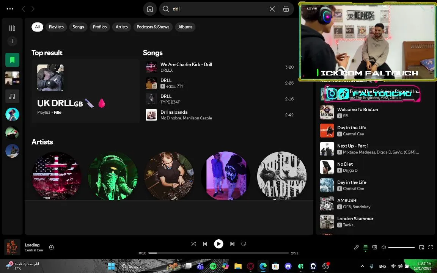Open lyrics microphone icon

coord(356,247)
